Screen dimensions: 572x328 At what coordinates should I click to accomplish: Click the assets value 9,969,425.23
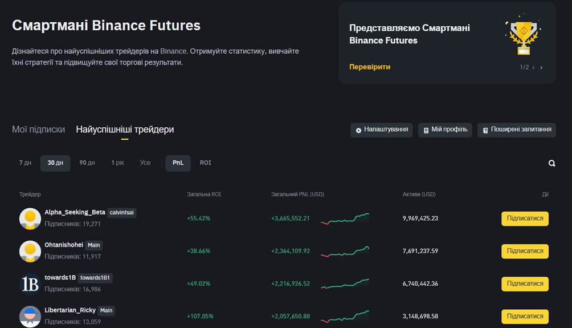(x=420, y=218)
